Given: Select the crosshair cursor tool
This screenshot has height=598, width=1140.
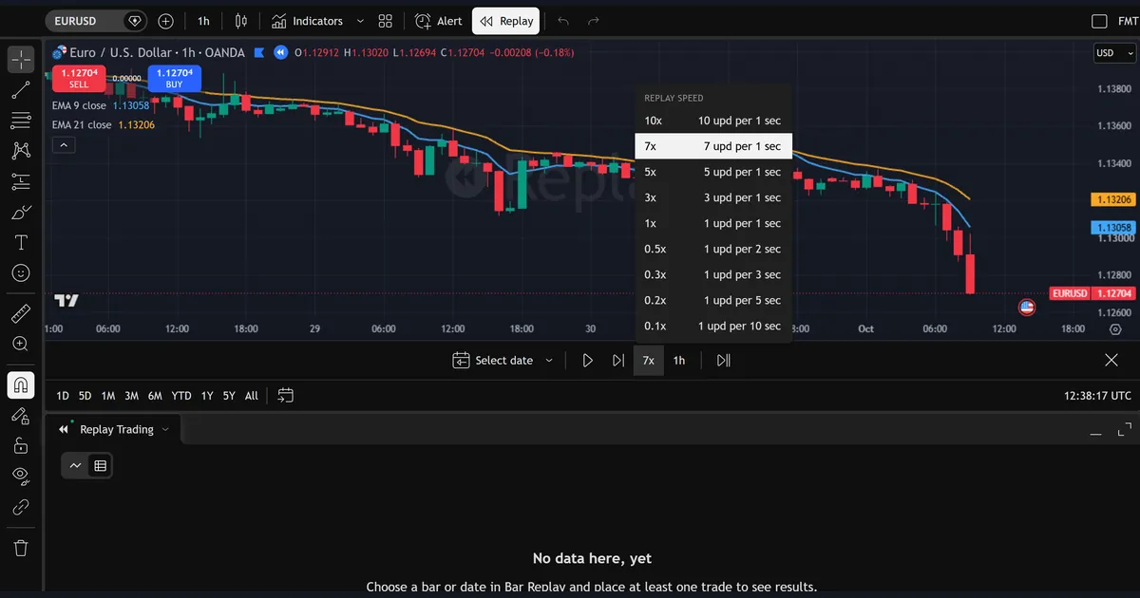Looking at the screenshot, I should (21, 59).
